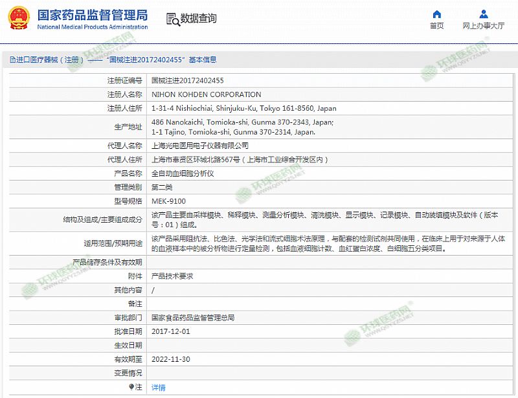The image size is (518, 398).
Task: Click the 产品技术要求 attachment entry
Action: 172,276
